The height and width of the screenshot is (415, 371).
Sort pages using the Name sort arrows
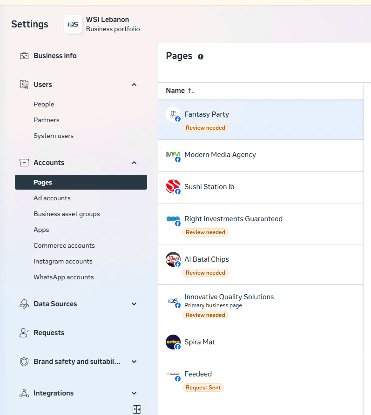coord(191,91)
